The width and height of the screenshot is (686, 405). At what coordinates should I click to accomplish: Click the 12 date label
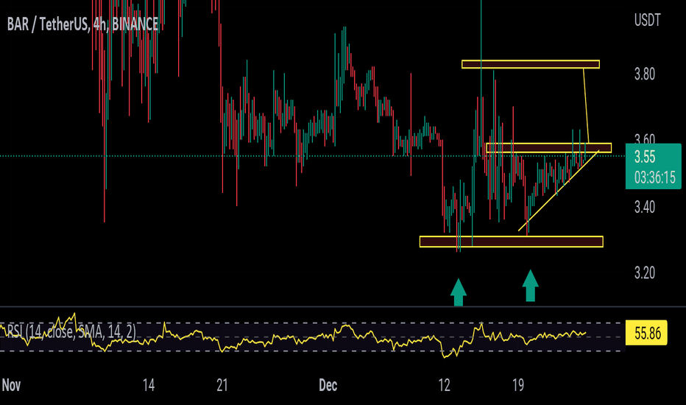tap(444, 385)
